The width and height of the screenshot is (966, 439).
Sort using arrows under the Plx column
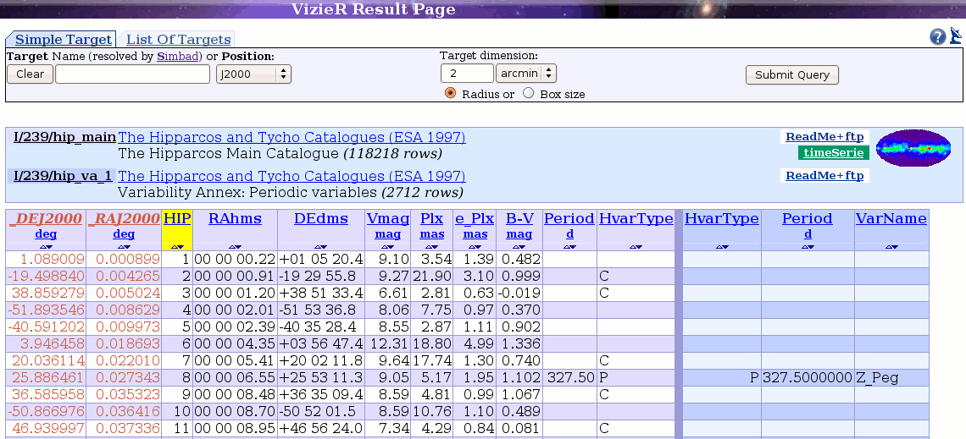pos(431,246)
